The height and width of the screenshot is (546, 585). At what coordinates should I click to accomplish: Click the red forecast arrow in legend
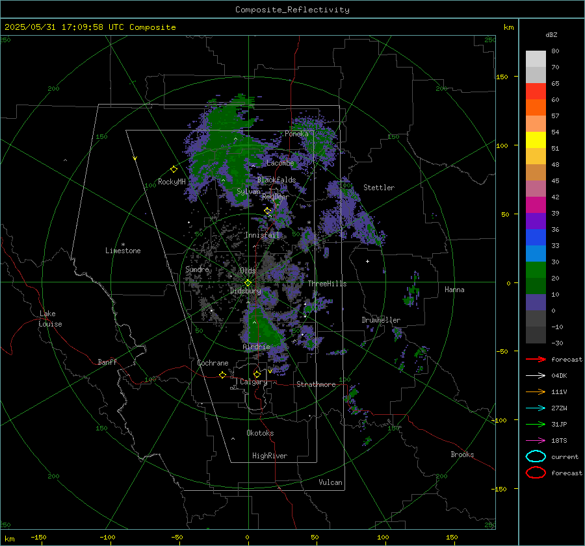[x=536, y=359]
